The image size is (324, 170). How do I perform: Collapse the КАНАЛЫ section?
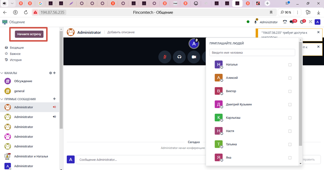[2, 73]
